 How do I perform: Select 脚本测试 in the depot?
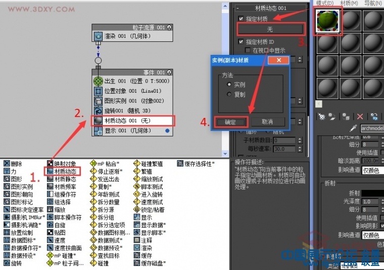(x=149, y=187)
